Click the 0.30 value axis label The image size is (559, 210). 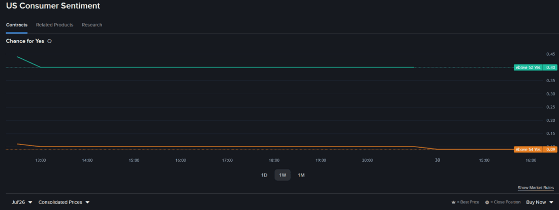tap(550, 94)
